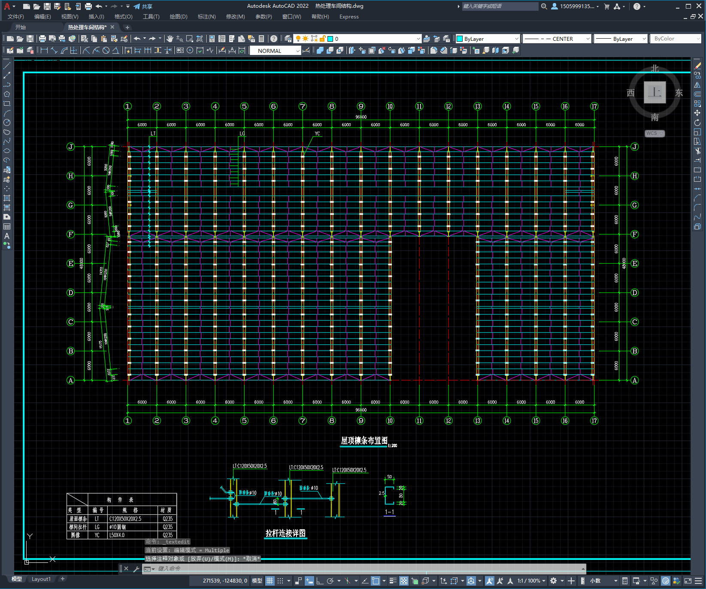
Task: Click the Help question-mark icon in standard toolbar
Action: (x=274, y=39)
